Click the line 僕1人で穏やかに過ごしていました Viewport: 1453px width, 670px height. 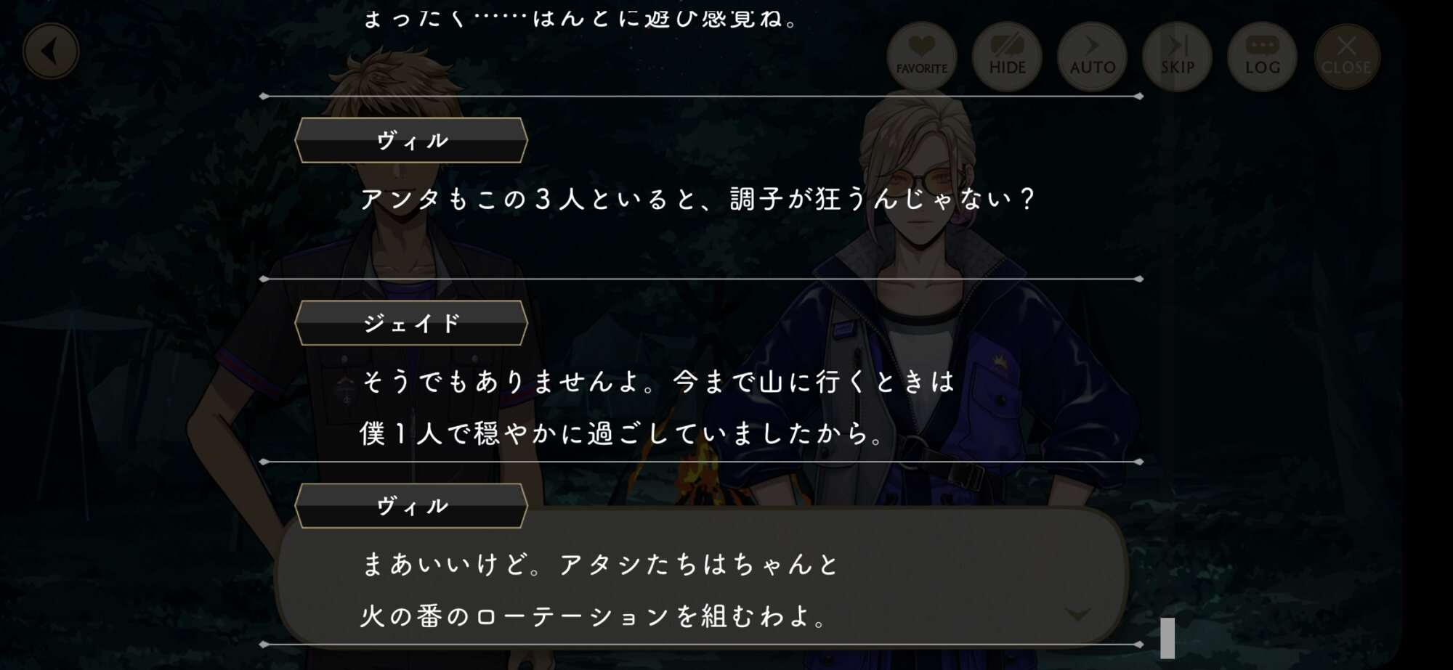pyautogui.click(x=623, y=434)
